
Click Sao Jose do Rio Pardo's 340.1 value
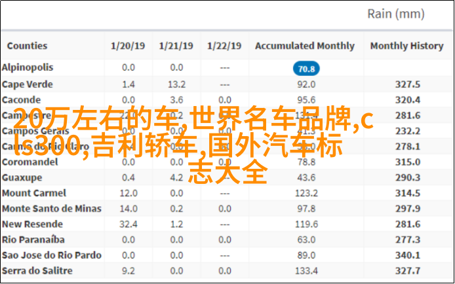(x=408, y=255)
